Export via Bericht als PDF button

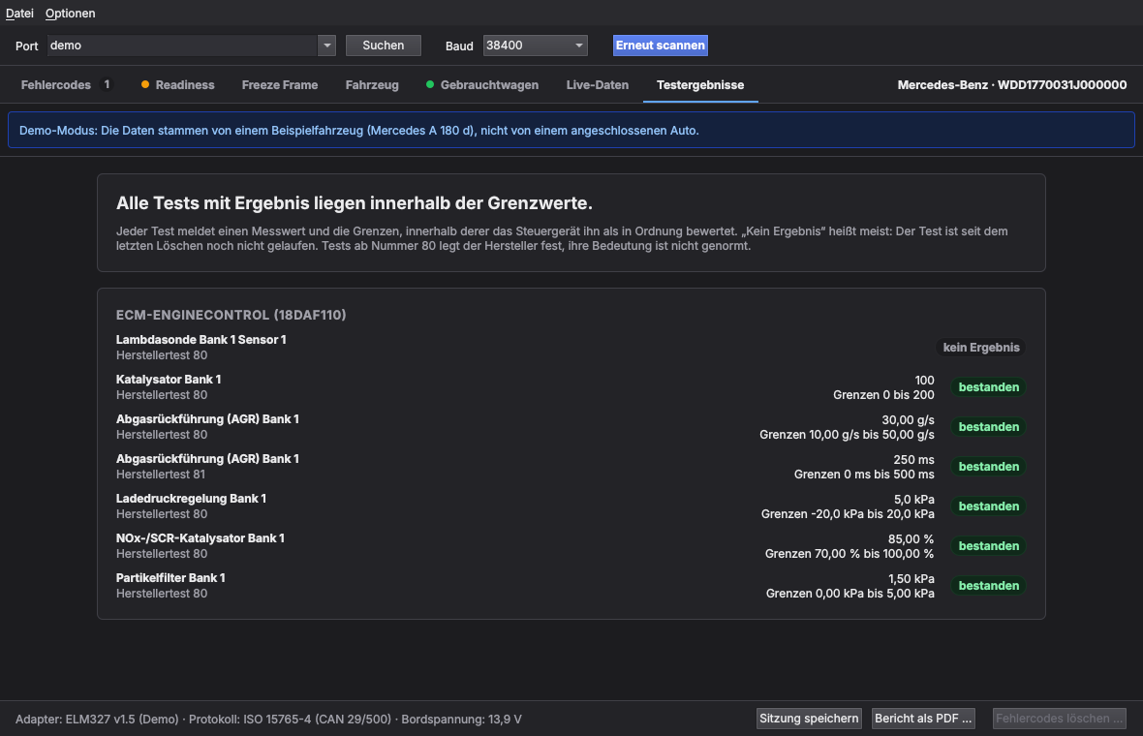(923, 719)
